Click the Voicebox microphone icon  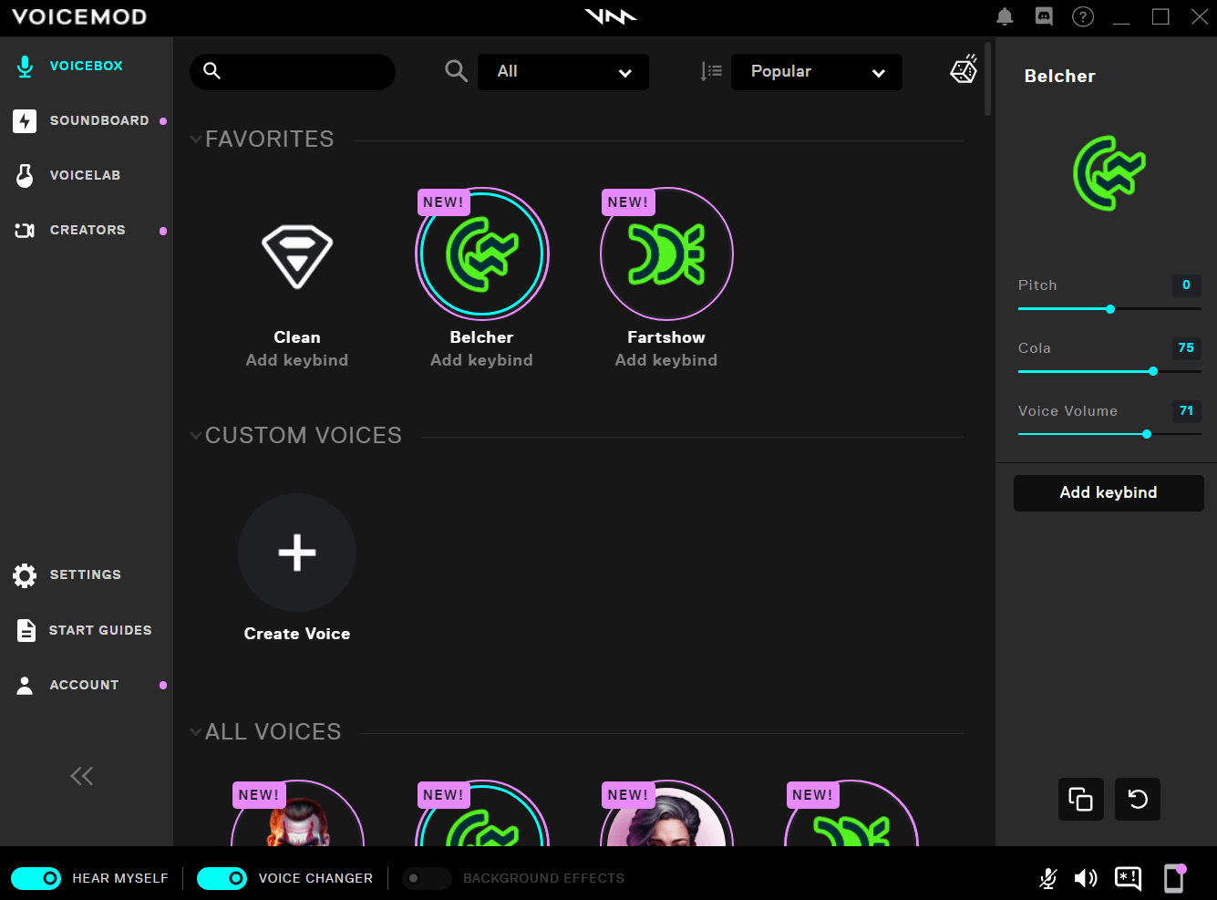25,67
